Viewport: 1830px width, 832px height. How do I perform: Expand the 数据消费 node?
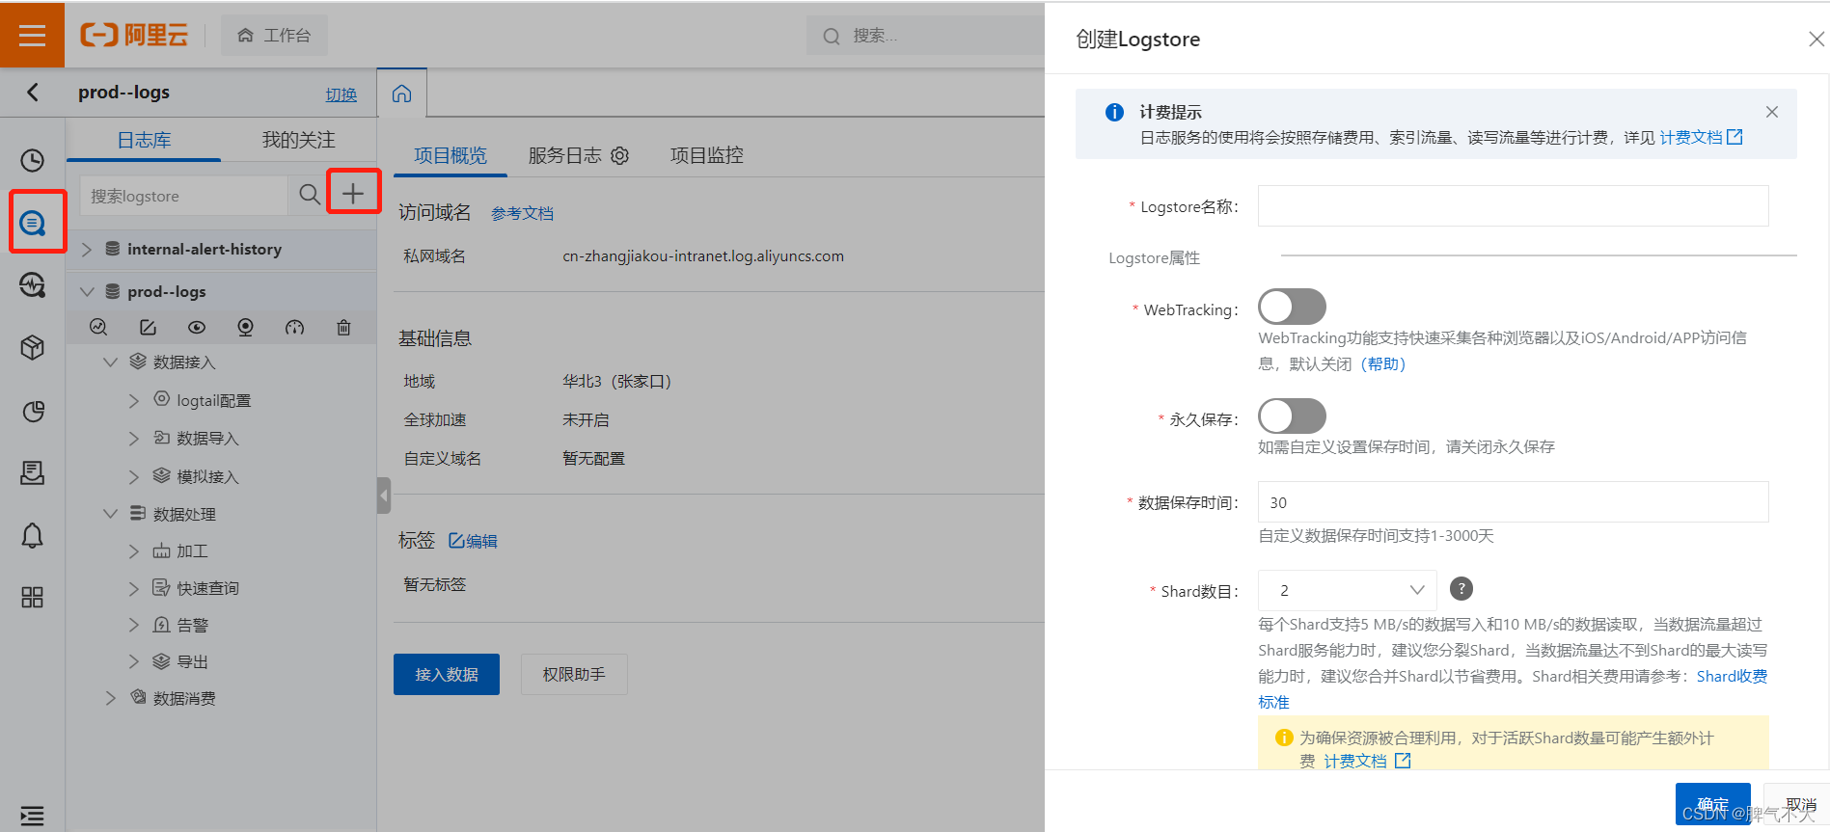[x=110, y=698]
